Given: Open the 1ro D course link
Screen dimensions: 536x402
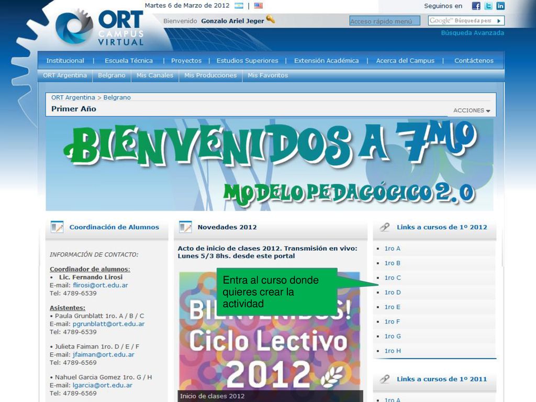Looking at the screenshot, I should pos(393,293).
